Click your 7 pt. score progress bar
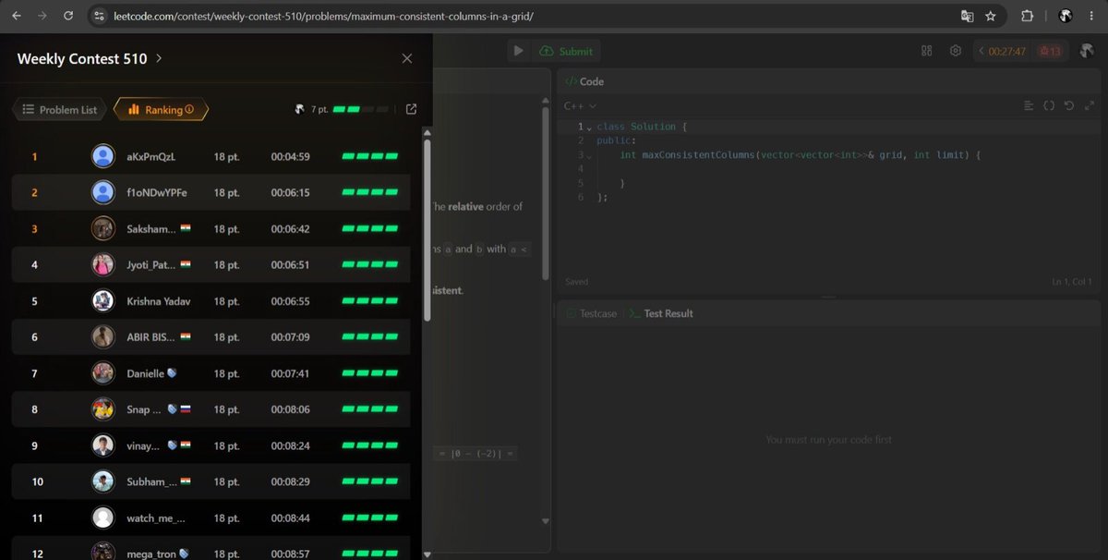 coord(361,109)
